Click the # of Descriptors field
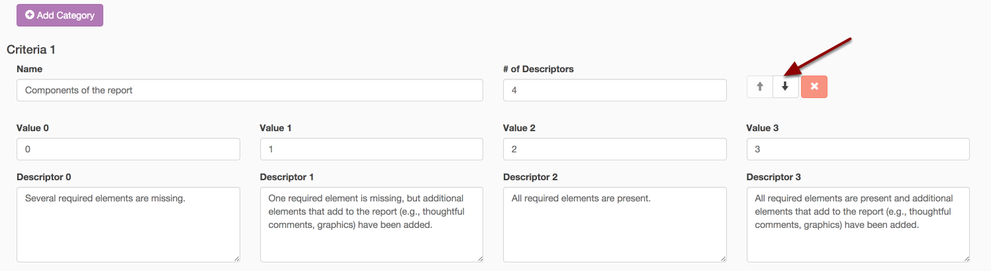The image size is (991, 271). point(614,90)
